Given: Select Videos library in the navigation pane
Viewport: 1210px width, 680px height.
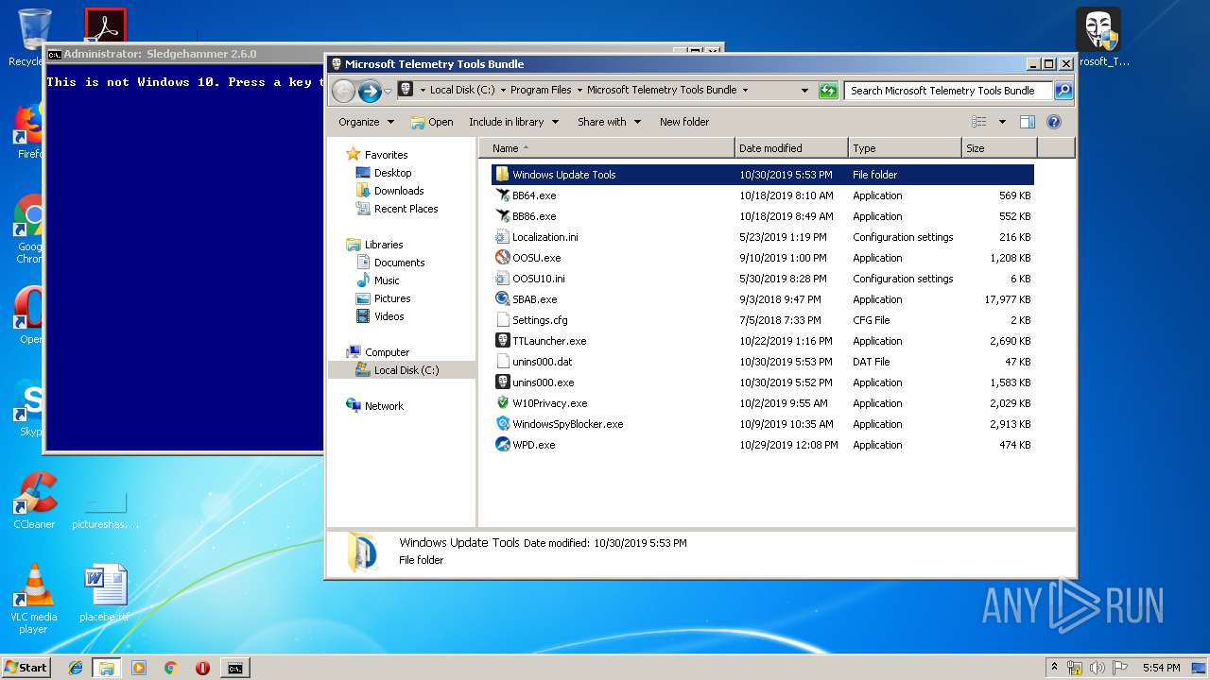Looking at the screenshot, I should pyautogui.click(x=389, y=316).
